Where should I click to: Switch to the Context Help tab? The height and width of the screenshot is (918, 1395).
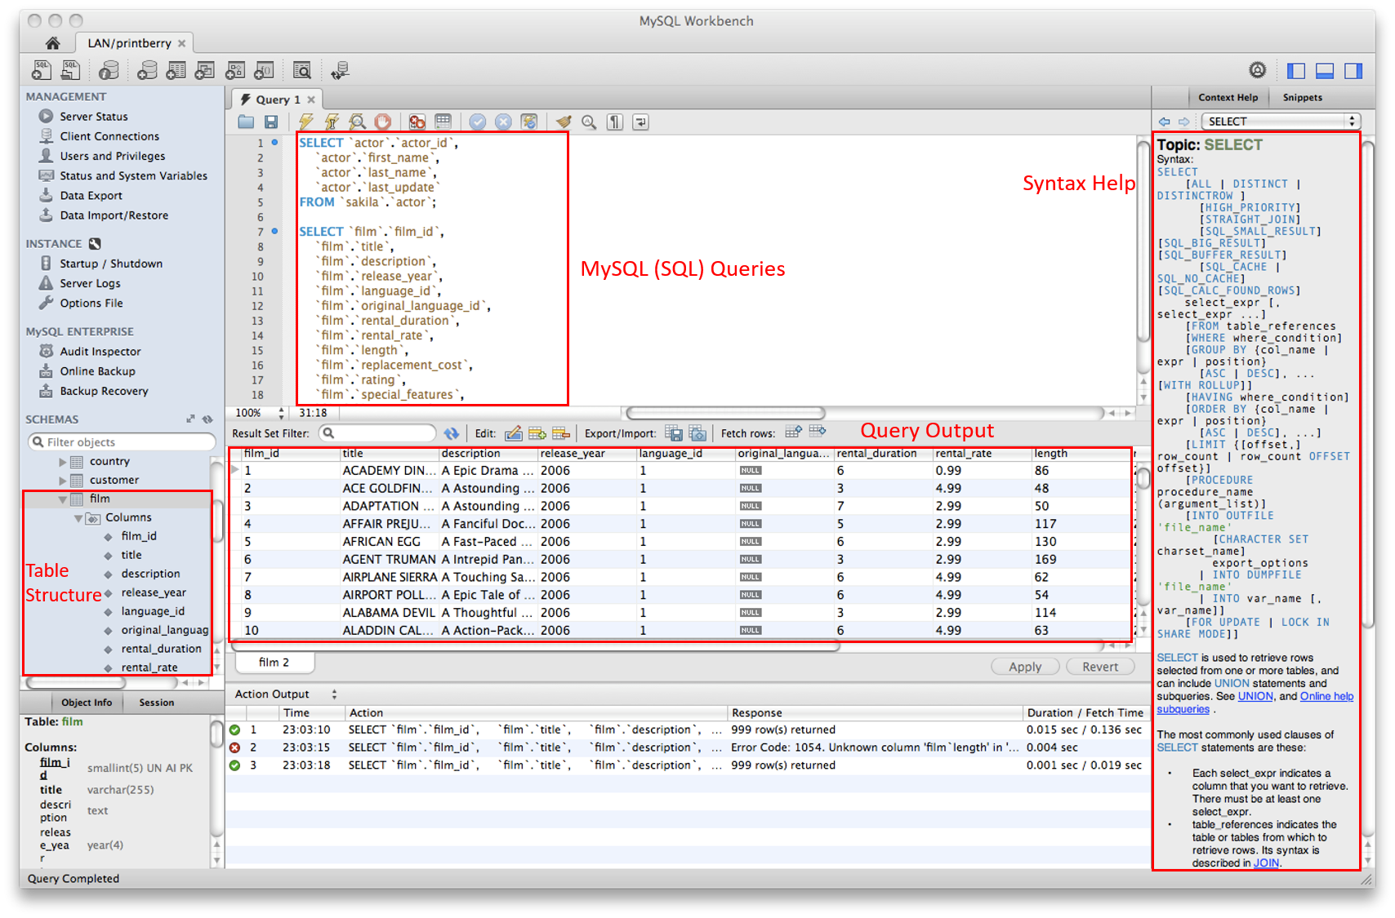click(x=1228, y=97)
